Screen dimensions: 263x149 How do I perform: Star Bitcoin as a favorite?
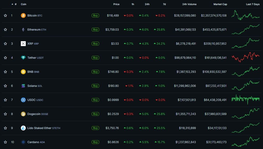5,16
